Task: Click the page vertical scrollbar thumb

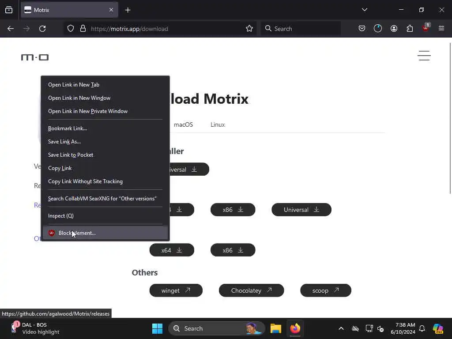Action: point(450,118)
